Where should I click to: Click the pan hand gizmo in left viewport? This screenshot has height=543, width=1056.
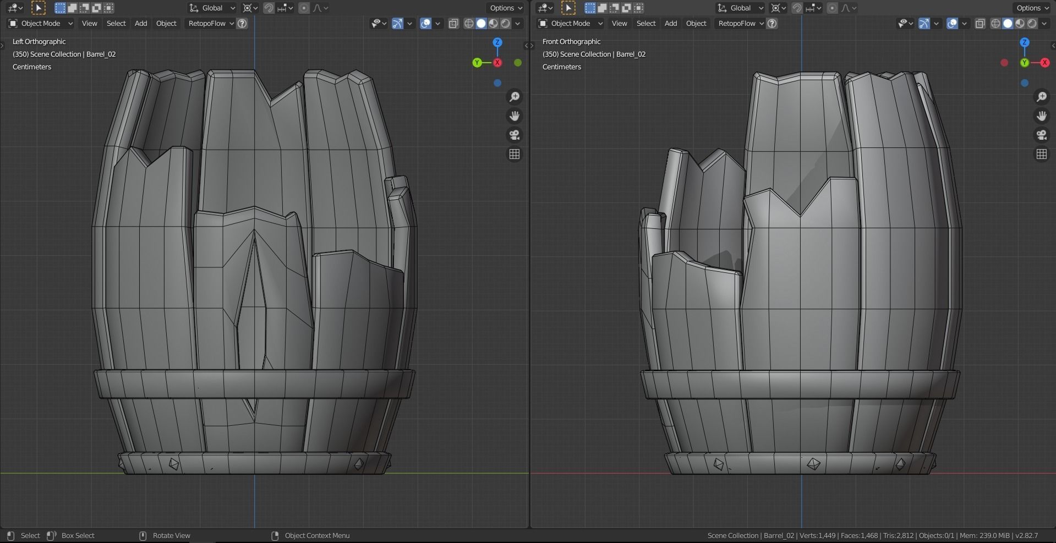(515, 116)
